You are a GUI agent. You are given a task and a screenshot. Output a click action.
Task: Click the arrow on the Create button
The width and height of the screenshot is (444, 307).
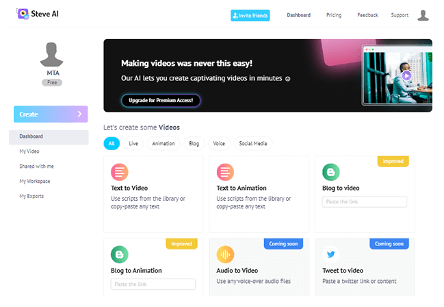pyautogui.click(x=79, y=114)
